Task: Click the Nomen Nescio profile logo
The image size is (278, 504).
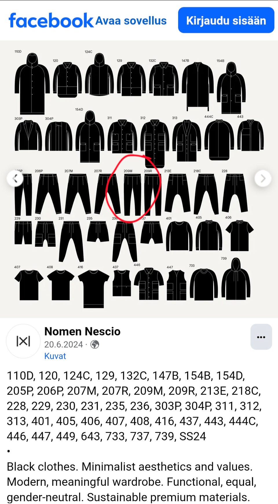Action: [23, 341]
